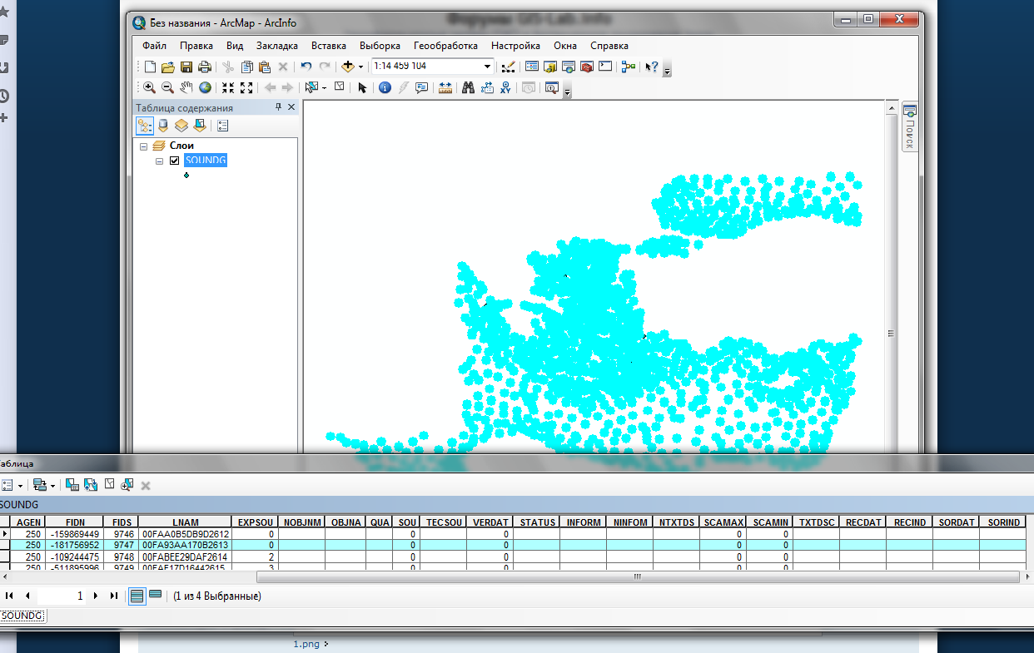Select the Measure ruler tool
Screen dimensions: 1034x653
pyautogui.click(x=445, y=87)
